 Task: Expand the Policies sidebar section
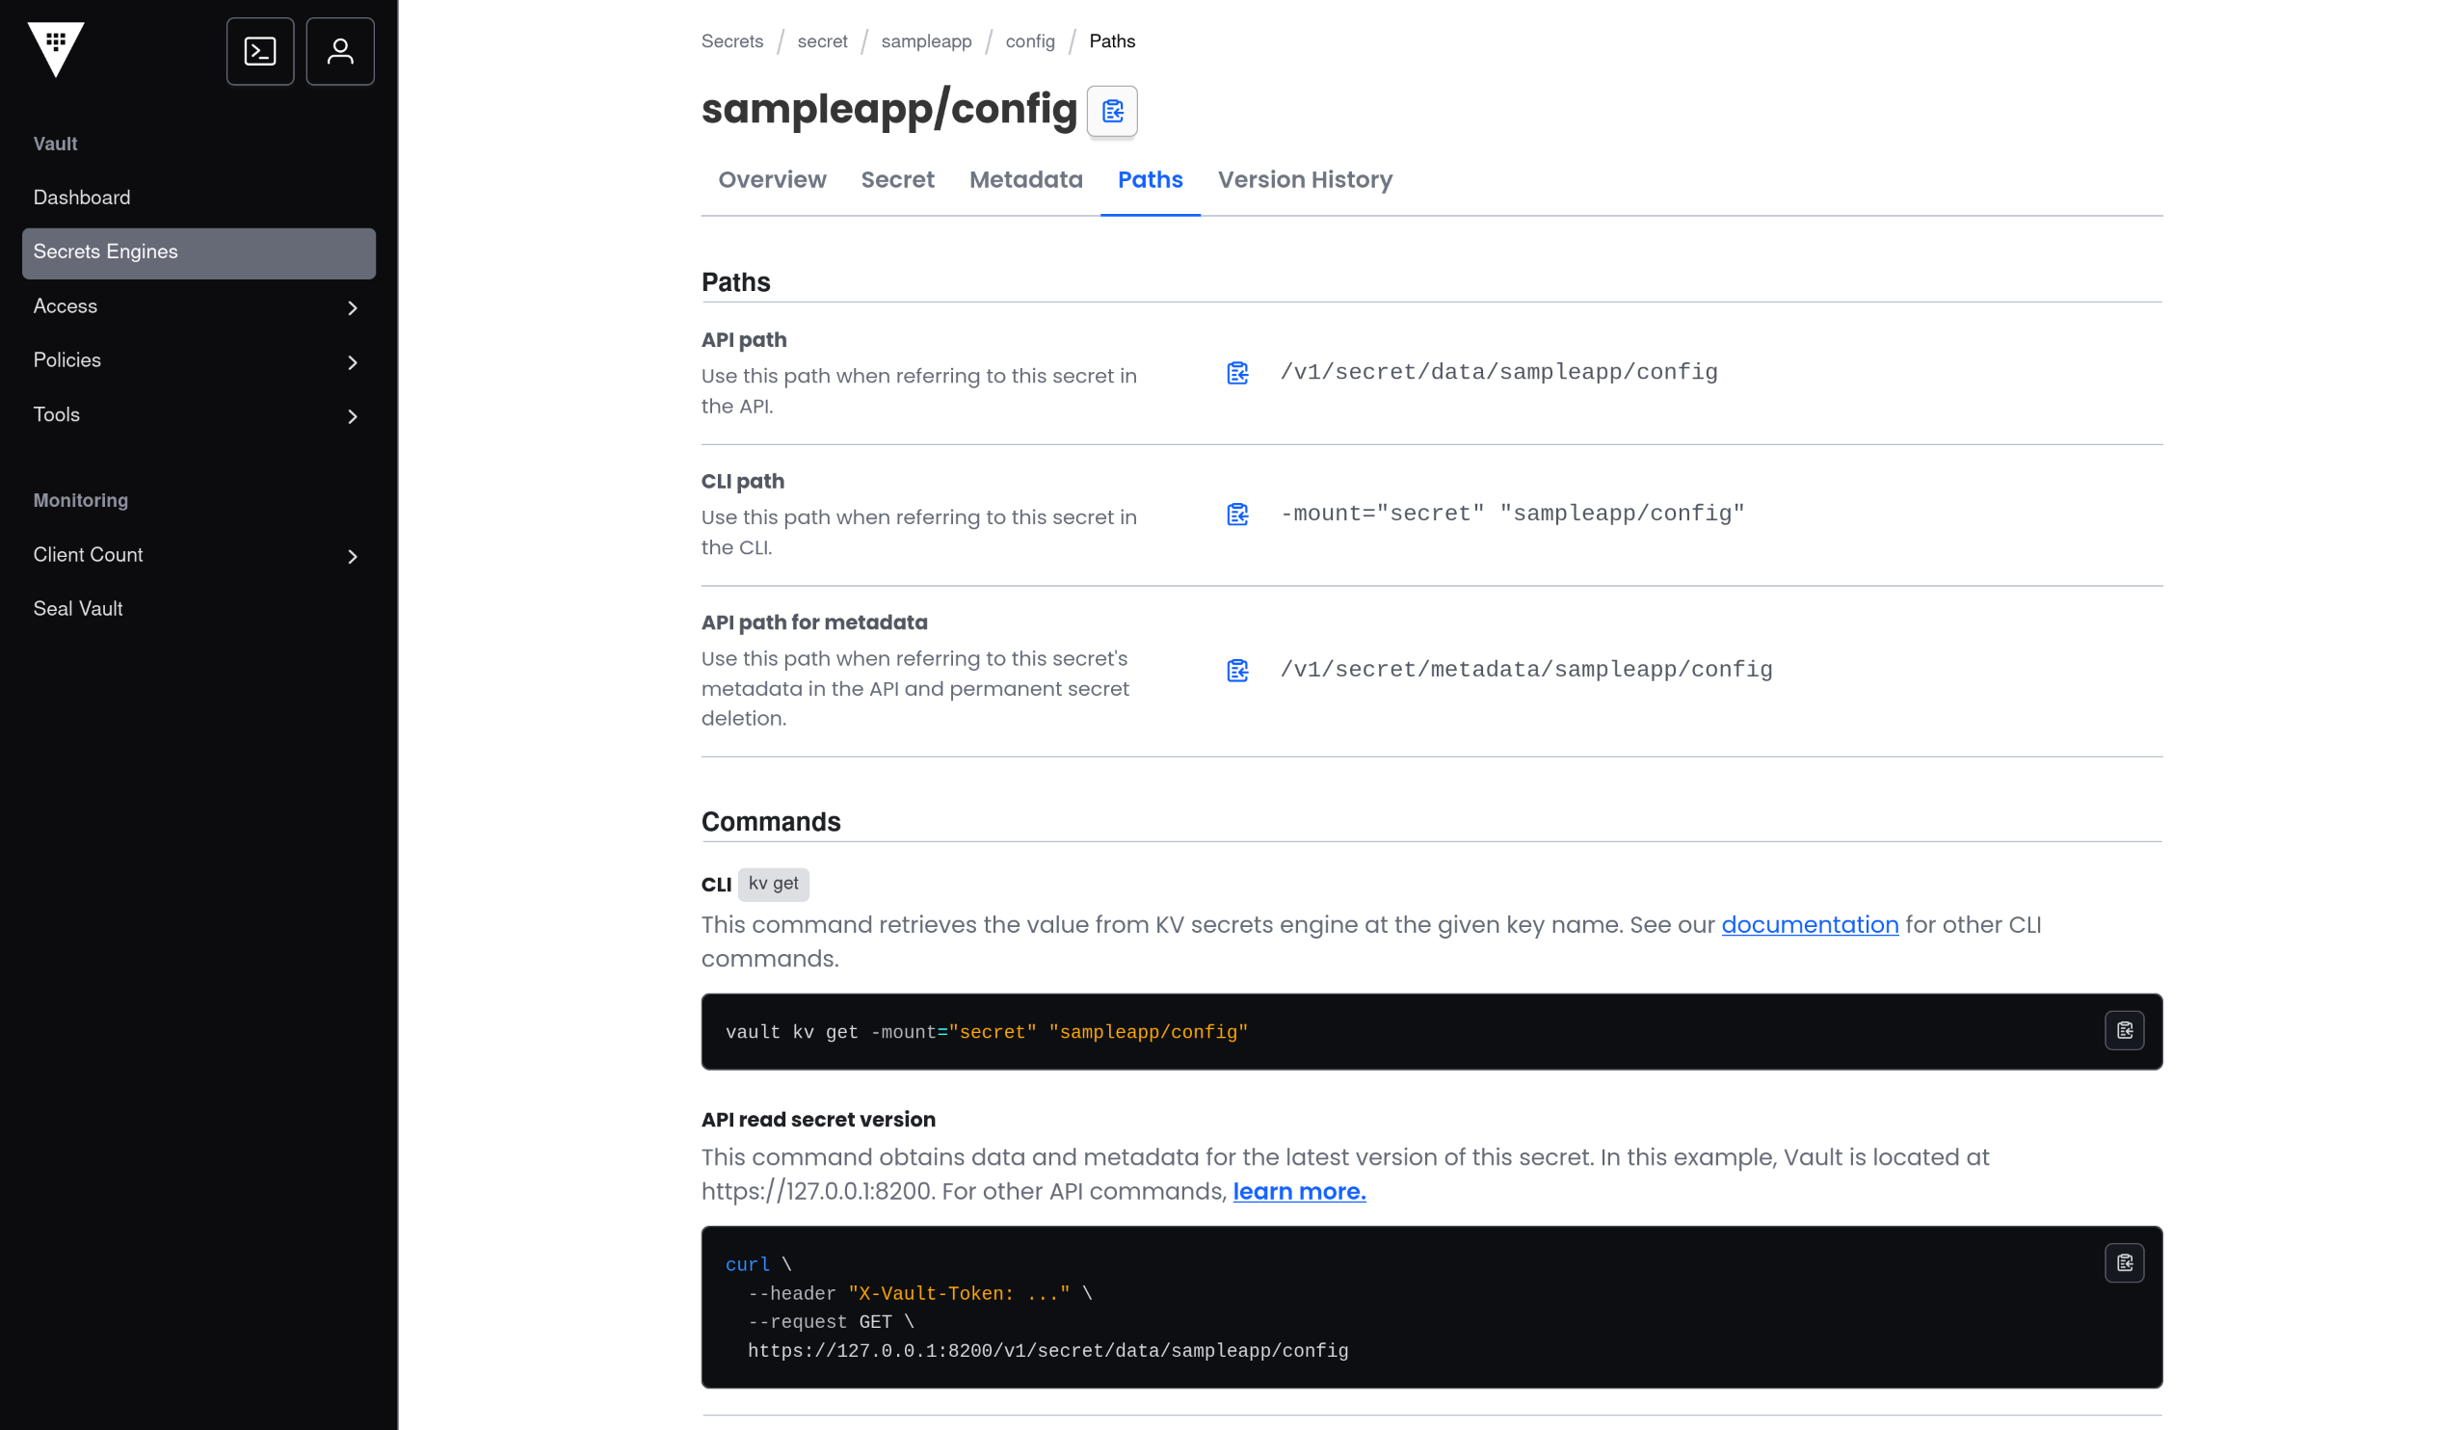click(199, 360)
